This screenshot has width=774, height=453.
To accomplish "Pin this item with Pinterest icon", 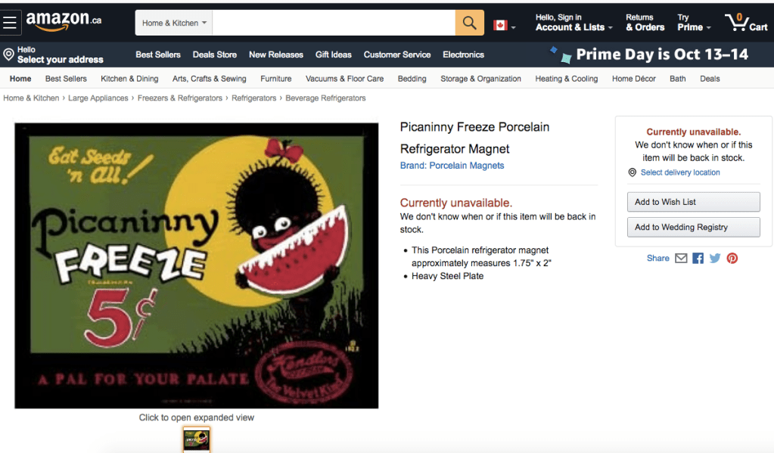I will [x=732, y=258].
